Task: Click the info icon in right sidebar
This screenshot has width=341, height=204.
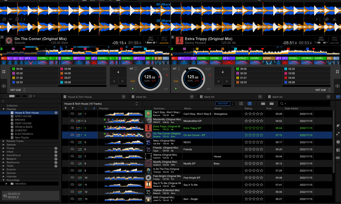Action: pyautogui.click(x=338, y=142)
